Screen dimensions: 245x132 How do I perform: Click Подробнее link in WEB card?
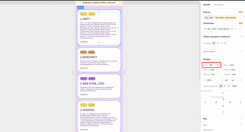point(84,95)
